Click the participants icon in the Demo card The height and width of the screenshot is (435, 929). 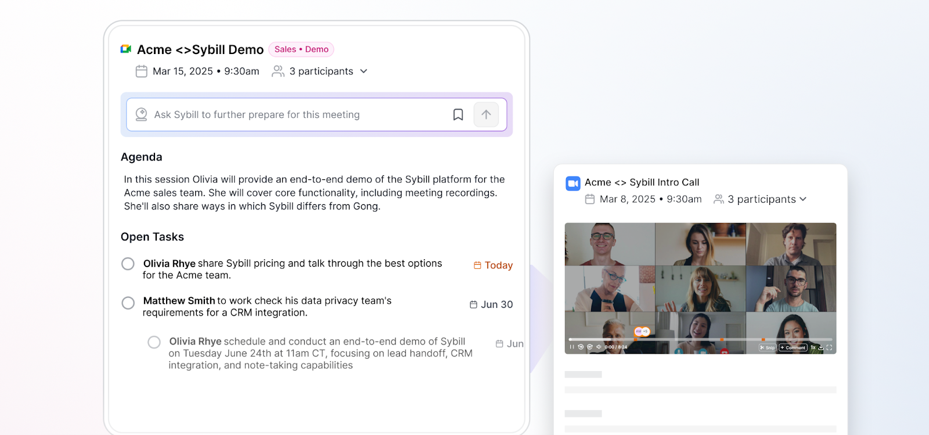point(278,71)
